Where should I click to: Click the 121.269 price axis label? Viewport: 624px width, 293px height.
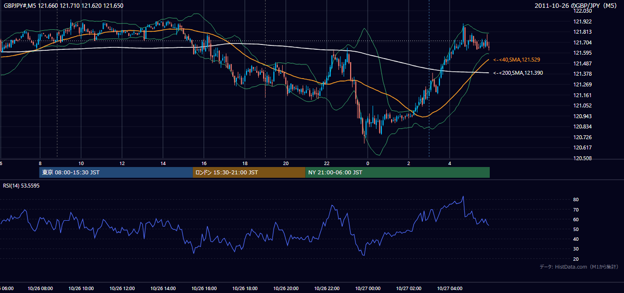[x=582, y=84]
